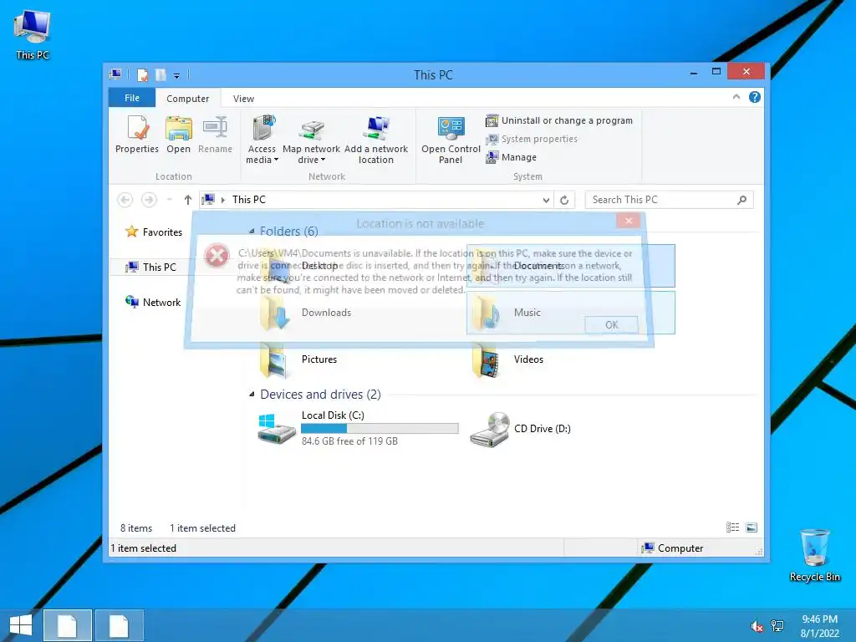This screenshot has height=642, width=856.
Task: Click the Rename ribbon icon
Action: [215, 135]
